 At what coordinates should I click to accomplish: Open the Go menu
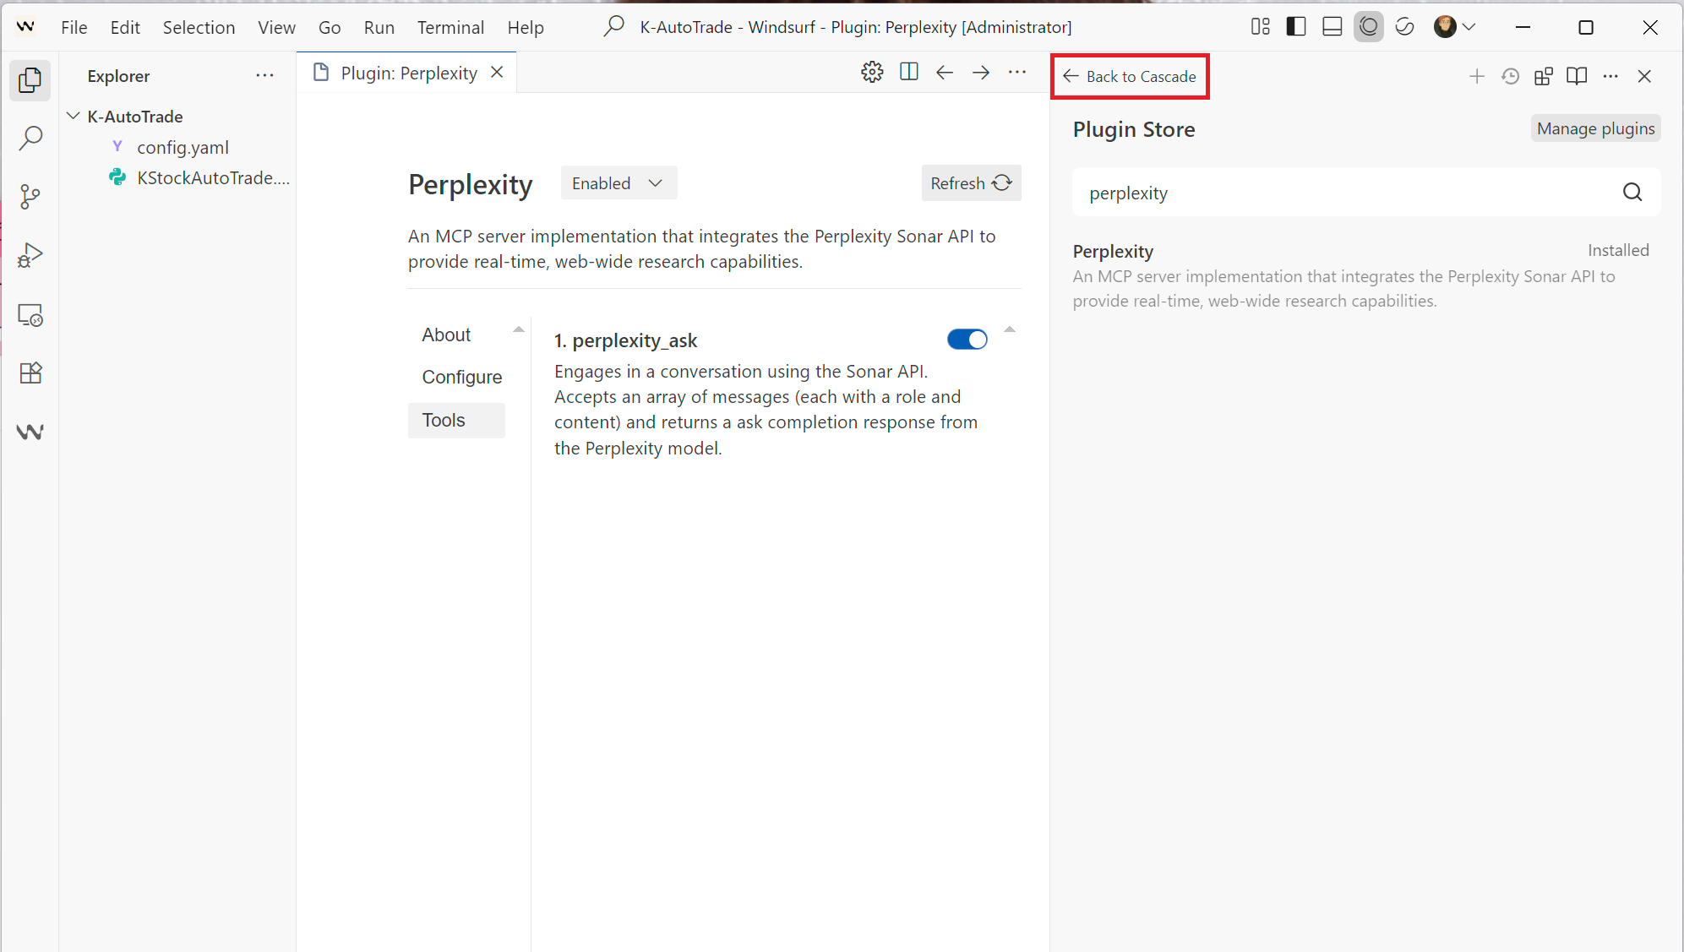pos(330,27)
